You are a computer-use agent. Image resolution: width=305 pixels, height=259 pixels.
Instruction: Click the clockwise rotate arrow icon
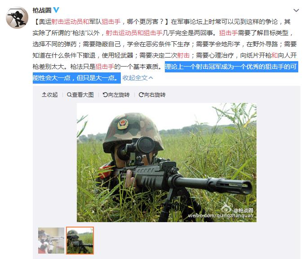[141, 94]
